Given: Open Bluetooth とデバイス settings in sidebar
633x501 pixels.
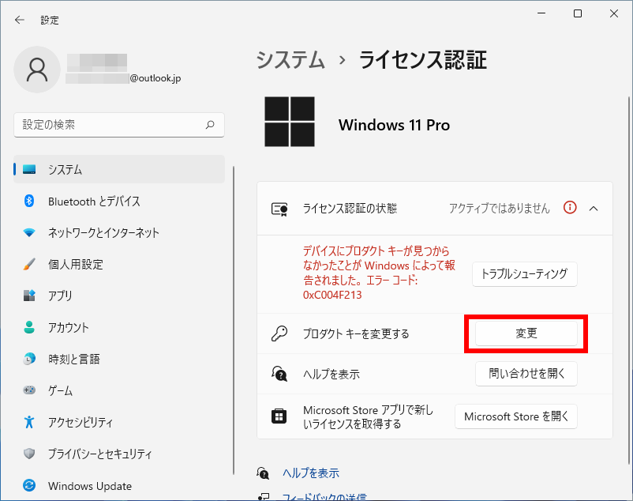Looking at the screenshot, I should [28, 201].
